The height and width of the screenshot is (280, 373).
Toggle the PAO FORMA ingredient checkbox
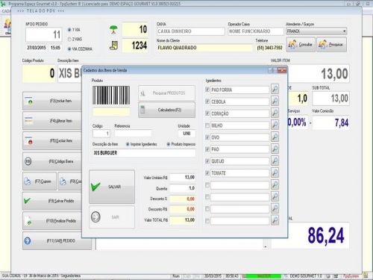click(207, 90)
